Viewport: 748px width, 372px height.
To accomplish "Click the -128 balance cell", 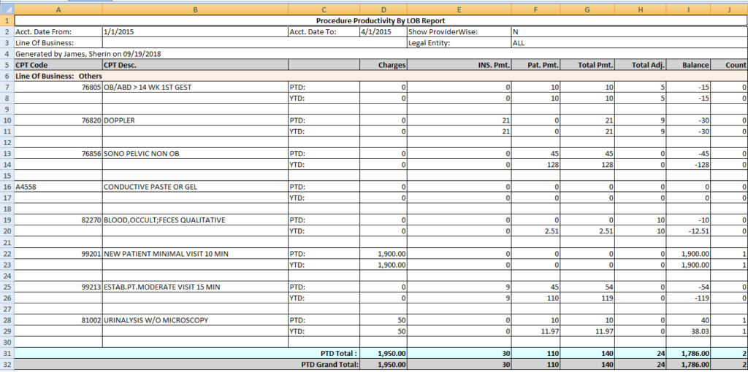I will 688,165.
